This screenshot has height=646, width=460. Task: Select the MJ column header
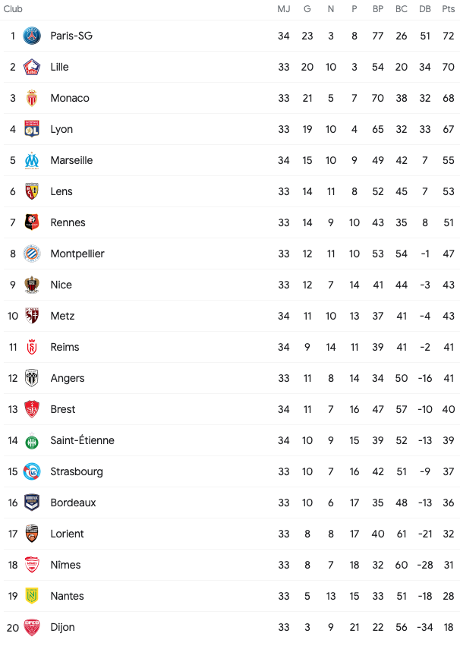tap(284, 9)
